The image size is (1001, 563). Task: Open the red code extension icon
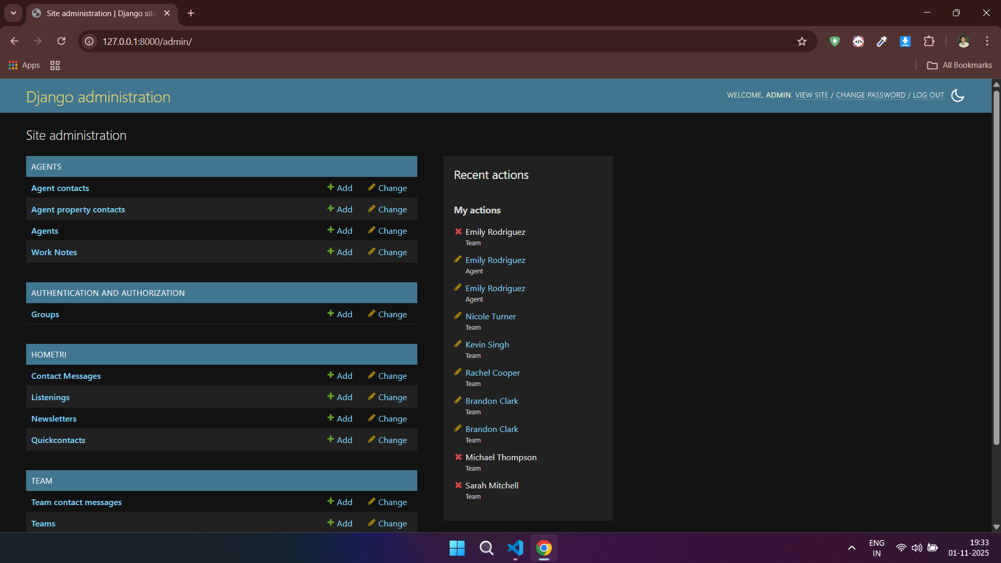tap(858, 41)
